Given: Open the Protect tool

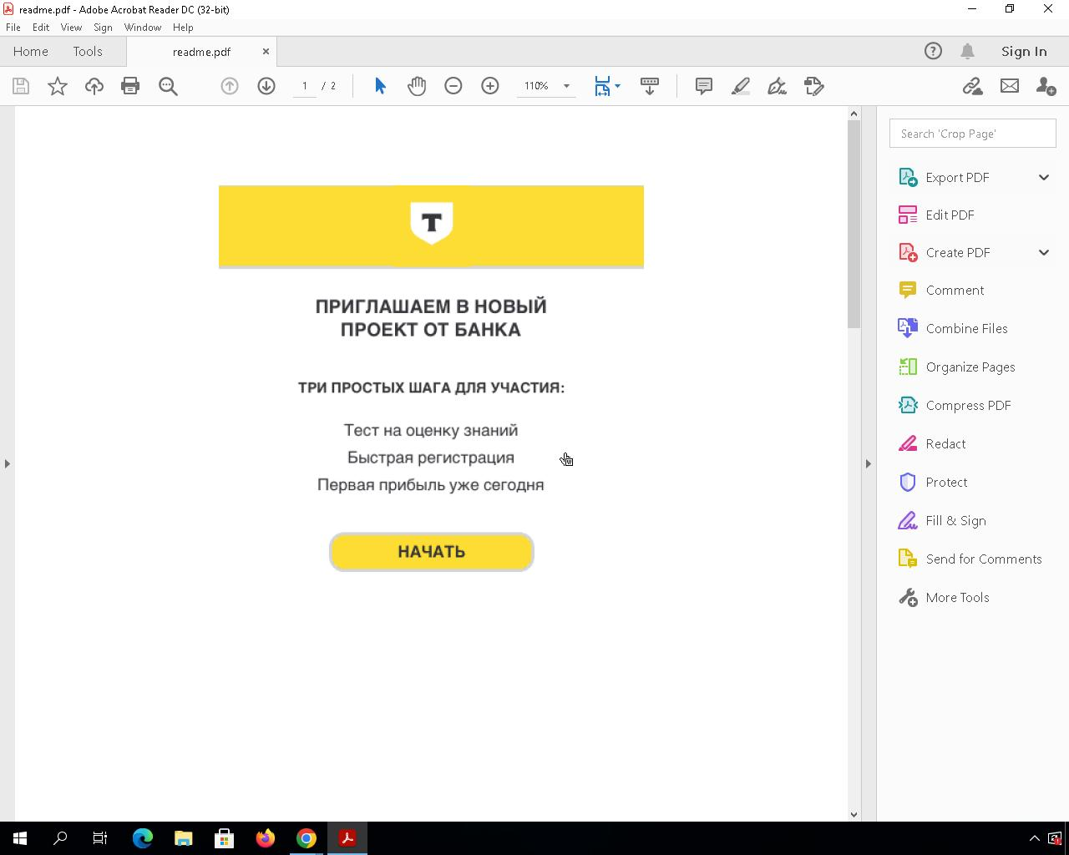Looking at the screenshot, I should pos(946,482).
